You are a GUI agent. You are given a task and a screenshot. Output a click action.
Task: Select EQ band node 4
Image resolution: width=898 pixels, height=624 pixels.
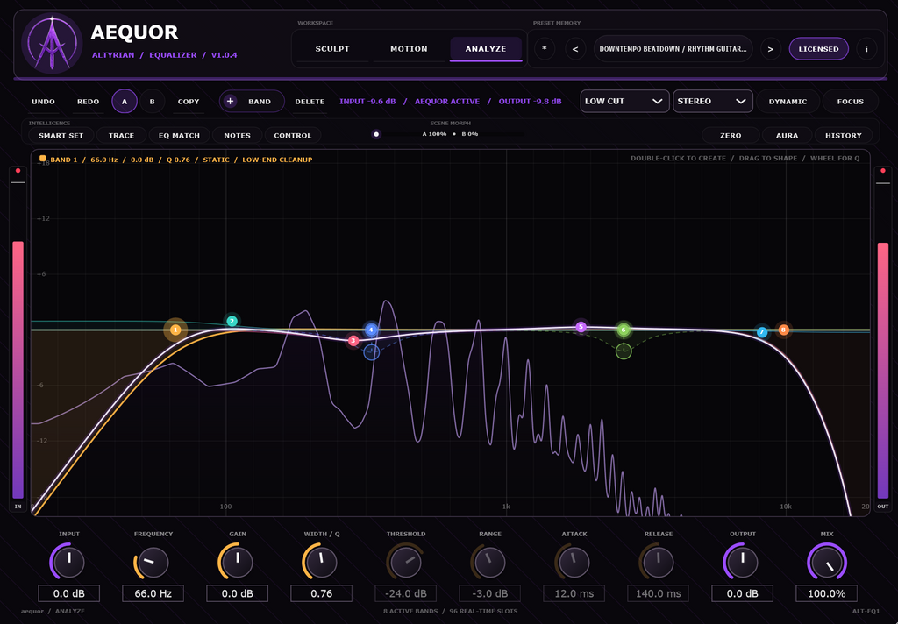click(371, 330)
